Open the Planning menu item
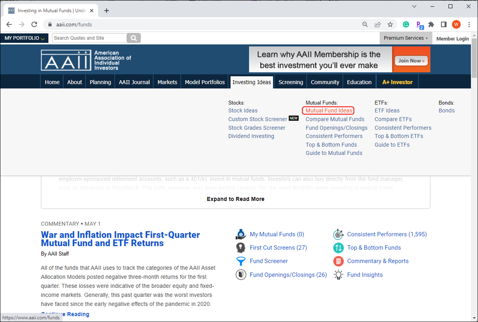478x322 pixels. tap(100, 82)
